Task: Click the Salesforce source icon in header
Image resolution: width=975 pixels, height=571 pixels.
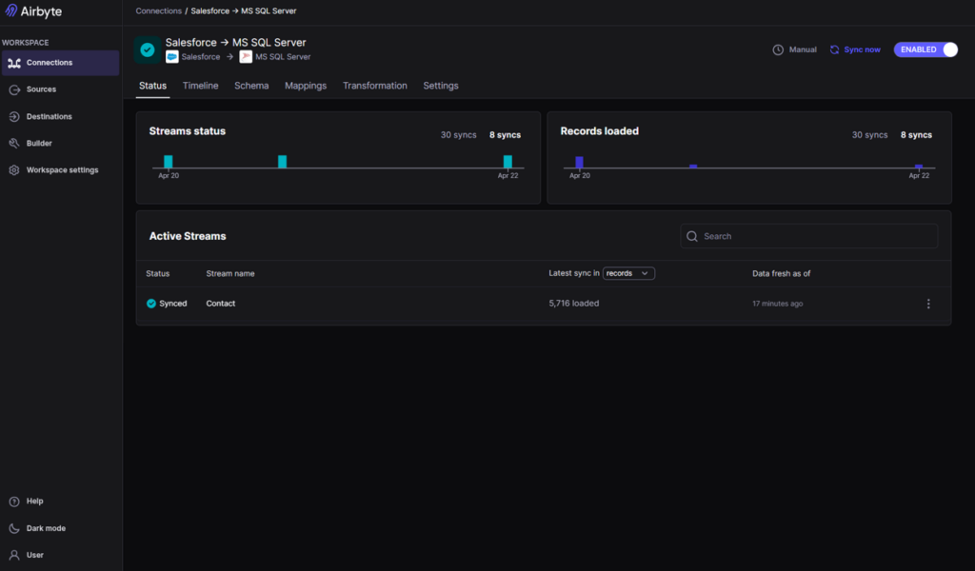Action: (173, 55)
